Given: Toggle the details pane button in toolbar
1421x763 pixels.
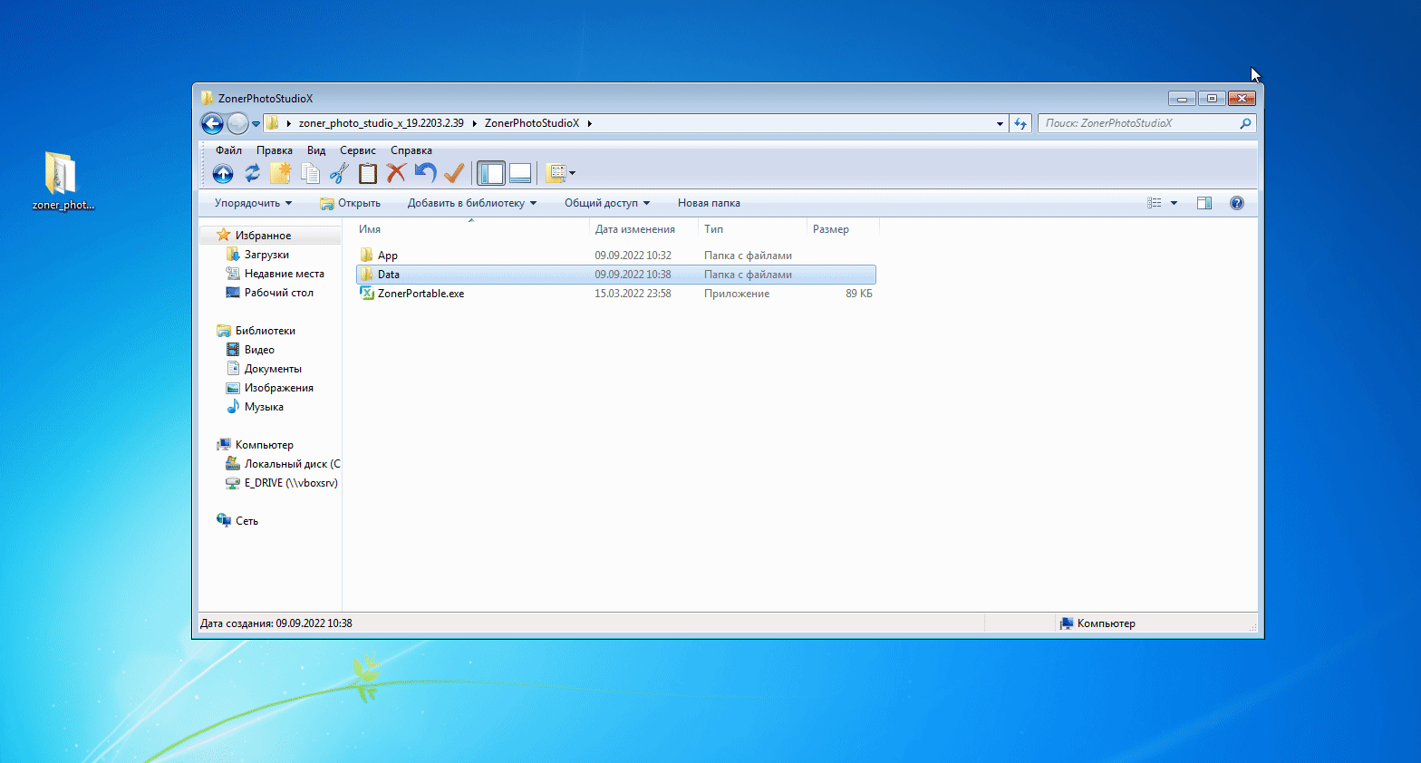Looking at the screenshot, I should pos(520,173).
